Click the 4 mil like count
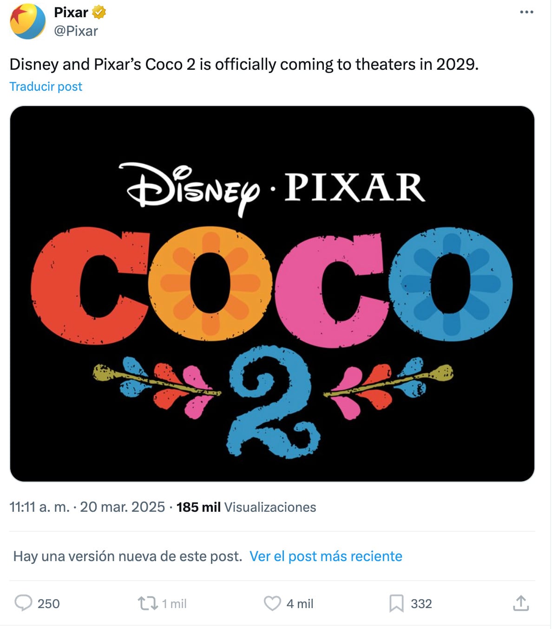The height and width of the screenshot is (629, 552). pos(299,603)
